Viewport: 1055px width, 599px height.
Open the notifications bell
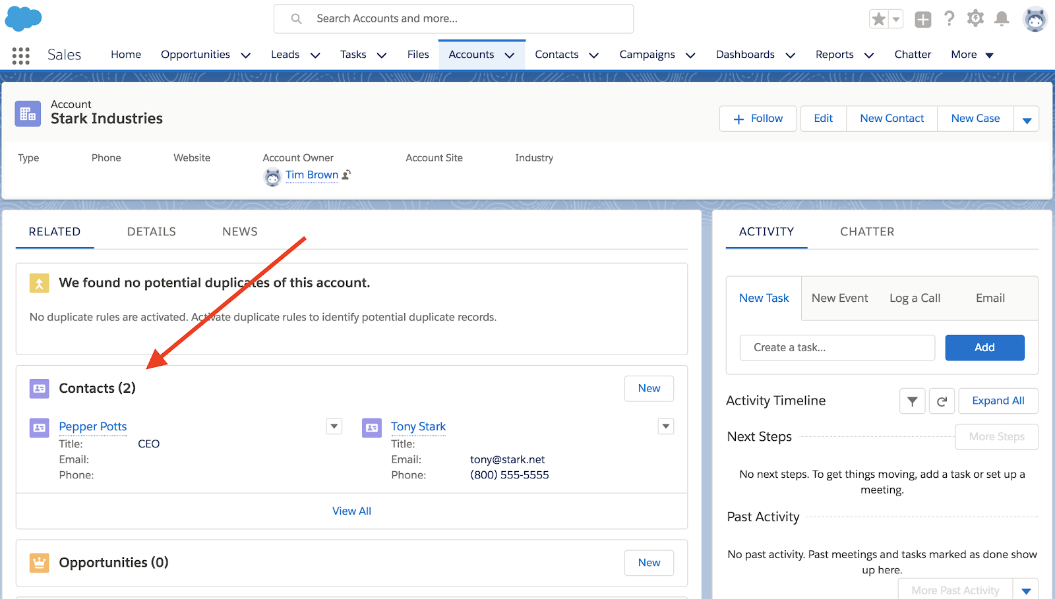click(x=1002, y=18)
